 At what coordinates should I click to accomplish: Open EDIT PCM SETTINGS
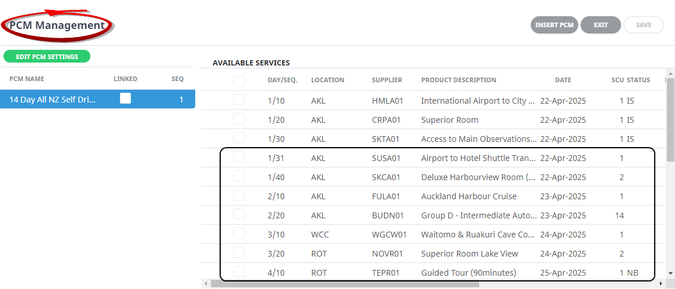(x=47, y=57)
